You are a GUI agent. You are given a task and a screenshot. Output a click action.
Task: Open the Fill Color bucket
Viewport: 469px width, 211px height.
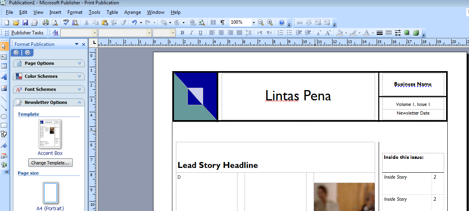[340, 33]
